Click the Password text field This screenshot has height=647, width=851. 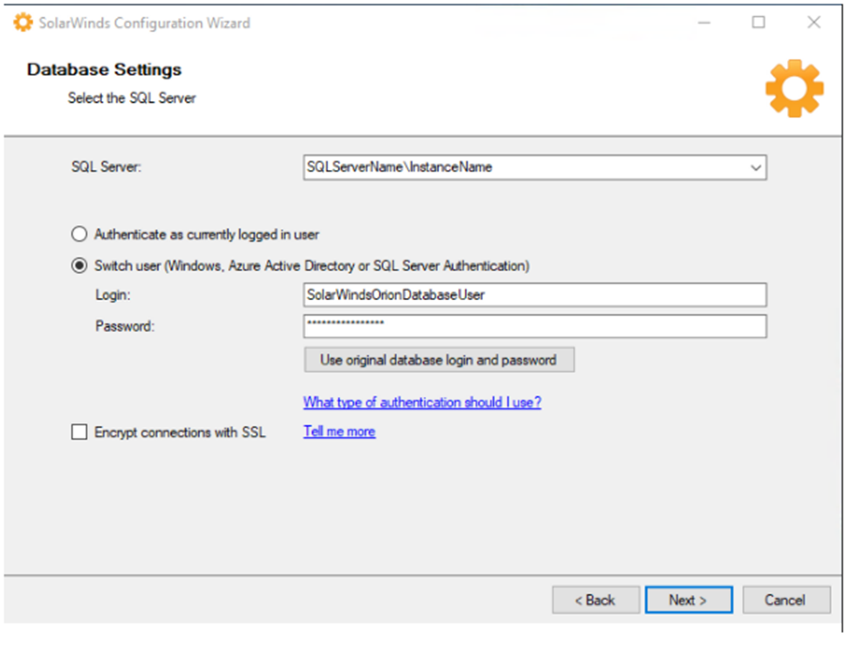[534, 326]
